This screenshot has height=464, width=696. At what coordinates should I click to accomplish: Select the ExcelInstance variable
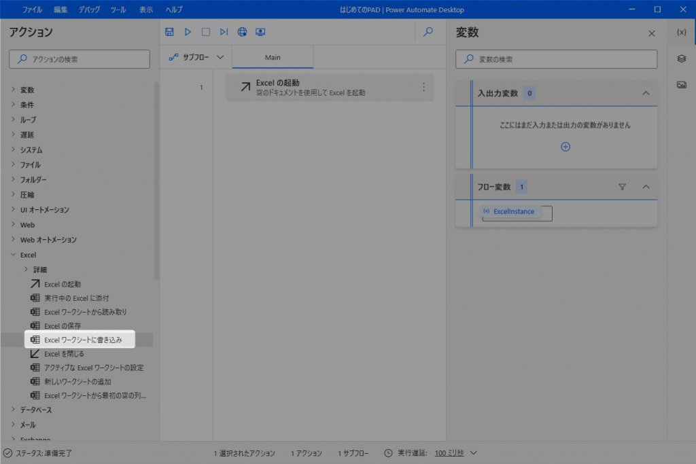click(509, 211)
